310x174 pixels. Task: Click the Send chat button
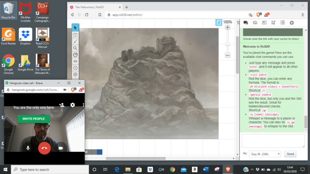[290, 154]
